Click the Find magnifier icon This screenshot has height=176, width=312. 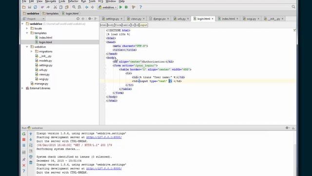74,7
